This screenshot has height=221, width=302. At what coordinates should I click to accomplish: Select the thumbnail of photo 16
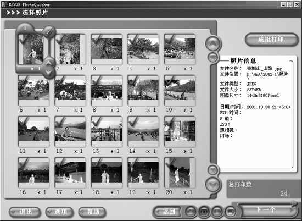33,173
